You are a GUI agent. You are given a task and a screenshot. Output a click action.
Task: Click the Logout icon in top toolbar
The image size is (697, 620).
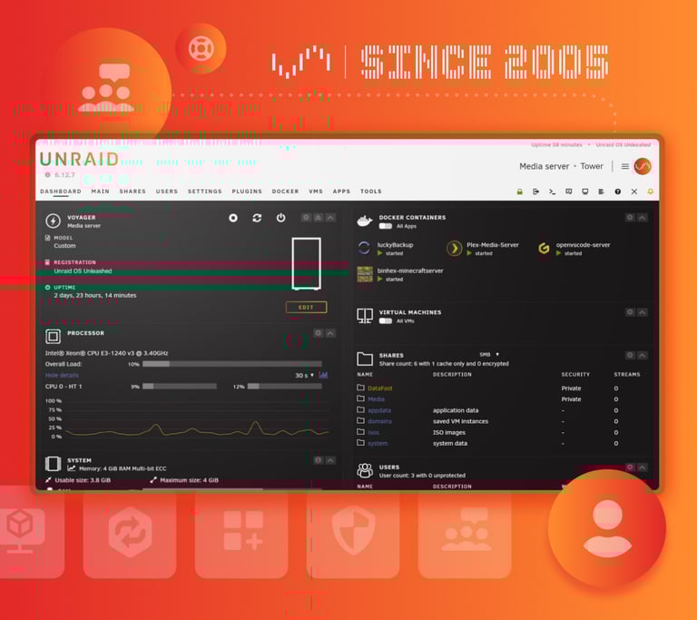coord(535,192)
